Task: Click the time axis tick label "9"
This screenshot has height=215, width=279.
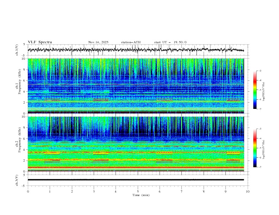Action: click(225, 191)
